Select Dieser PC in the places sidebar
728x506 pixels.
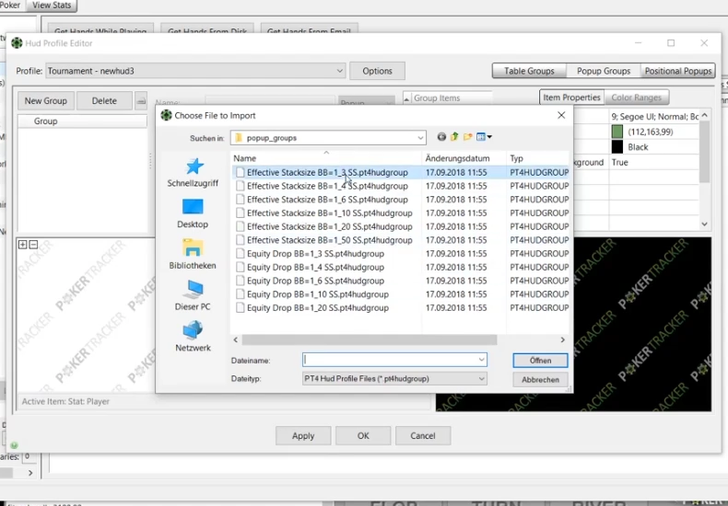(193, 295)
